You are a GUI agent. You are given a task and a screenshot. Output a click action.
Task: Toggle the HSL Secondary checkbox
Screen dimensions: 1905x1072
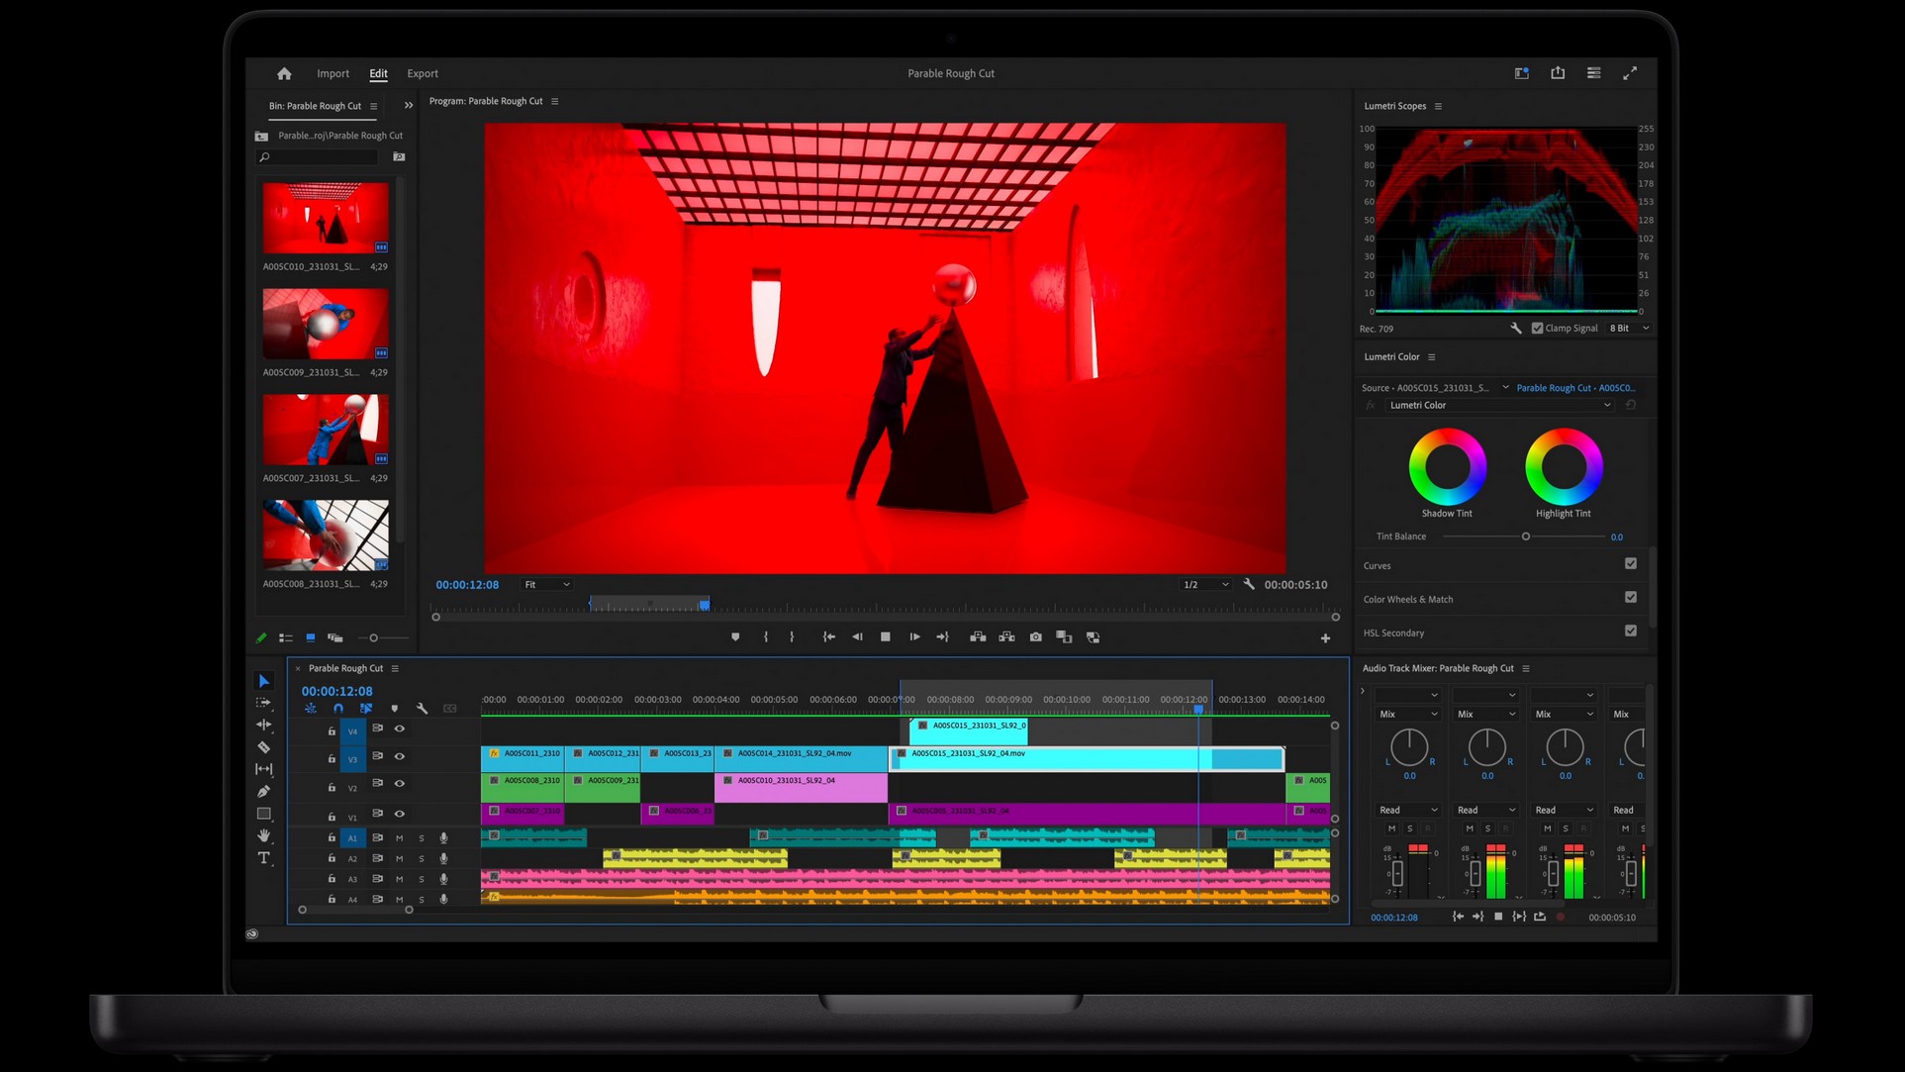(x=1631, y=632)
